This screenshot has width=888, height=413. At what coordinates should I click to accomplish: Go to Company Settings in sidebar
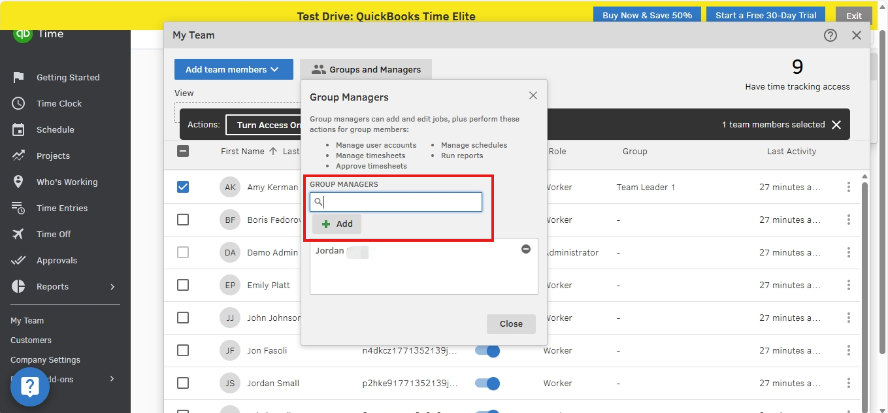pos(45,360)
